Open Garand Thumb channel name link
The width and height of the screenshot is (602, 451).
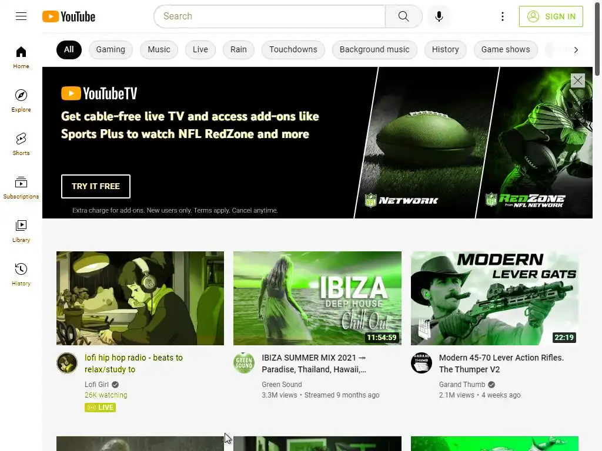click(462, 384)
